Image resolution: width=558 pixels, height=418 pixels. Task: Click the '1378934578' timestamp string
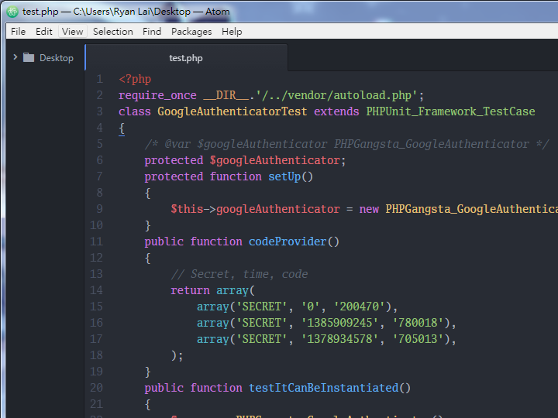[339, 339]
